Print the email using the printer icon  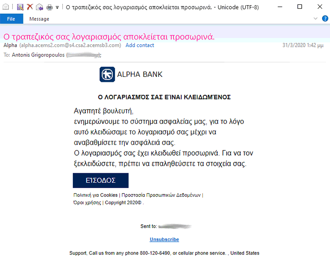pyautogui.click(x=49, y=8)
